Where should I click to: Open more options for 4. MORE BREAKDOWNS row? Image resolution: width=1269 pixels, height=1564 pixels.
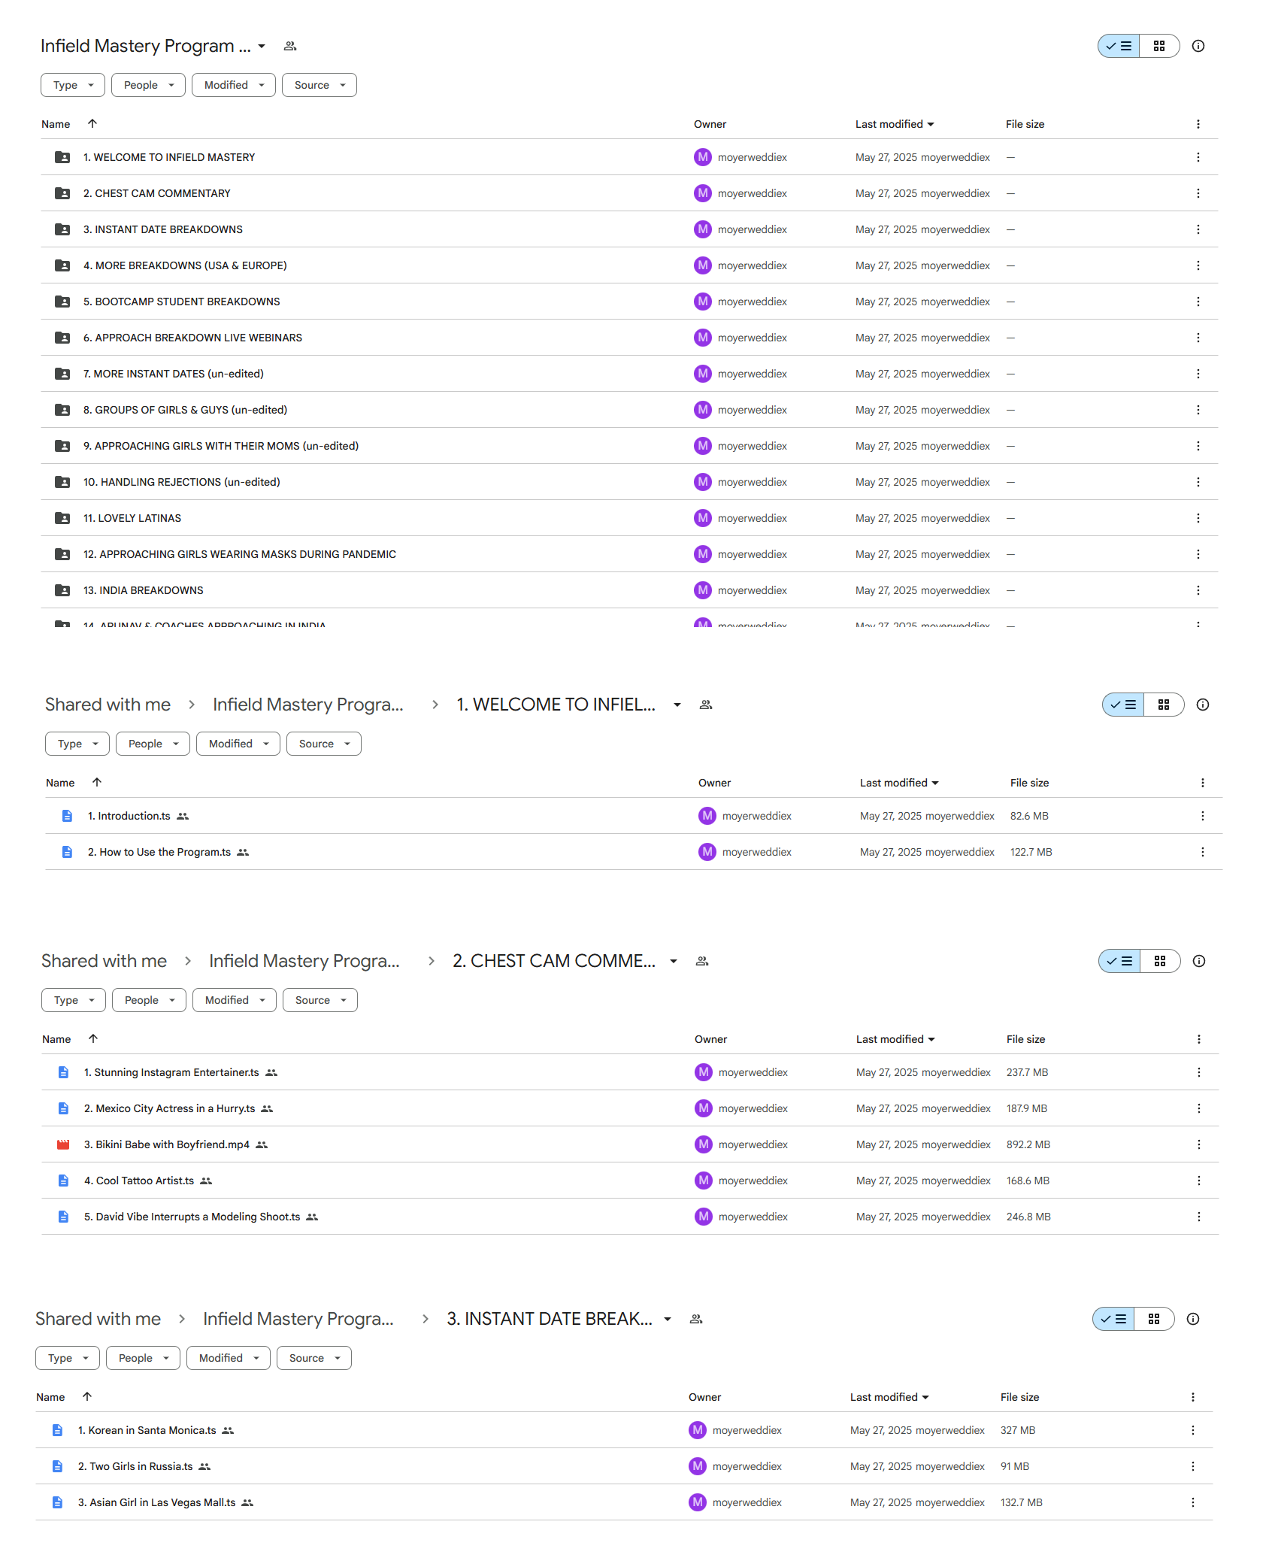click(x=1198, y=265)
